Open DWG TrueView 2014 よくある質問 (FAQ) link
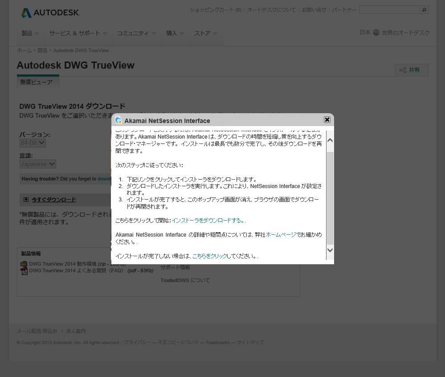445x377 pixels. [76, 271]
